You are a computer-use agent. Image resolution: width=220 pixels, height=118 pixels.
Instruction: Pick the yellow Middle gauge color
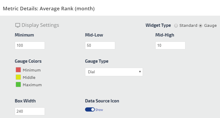(x=18, y=77)
